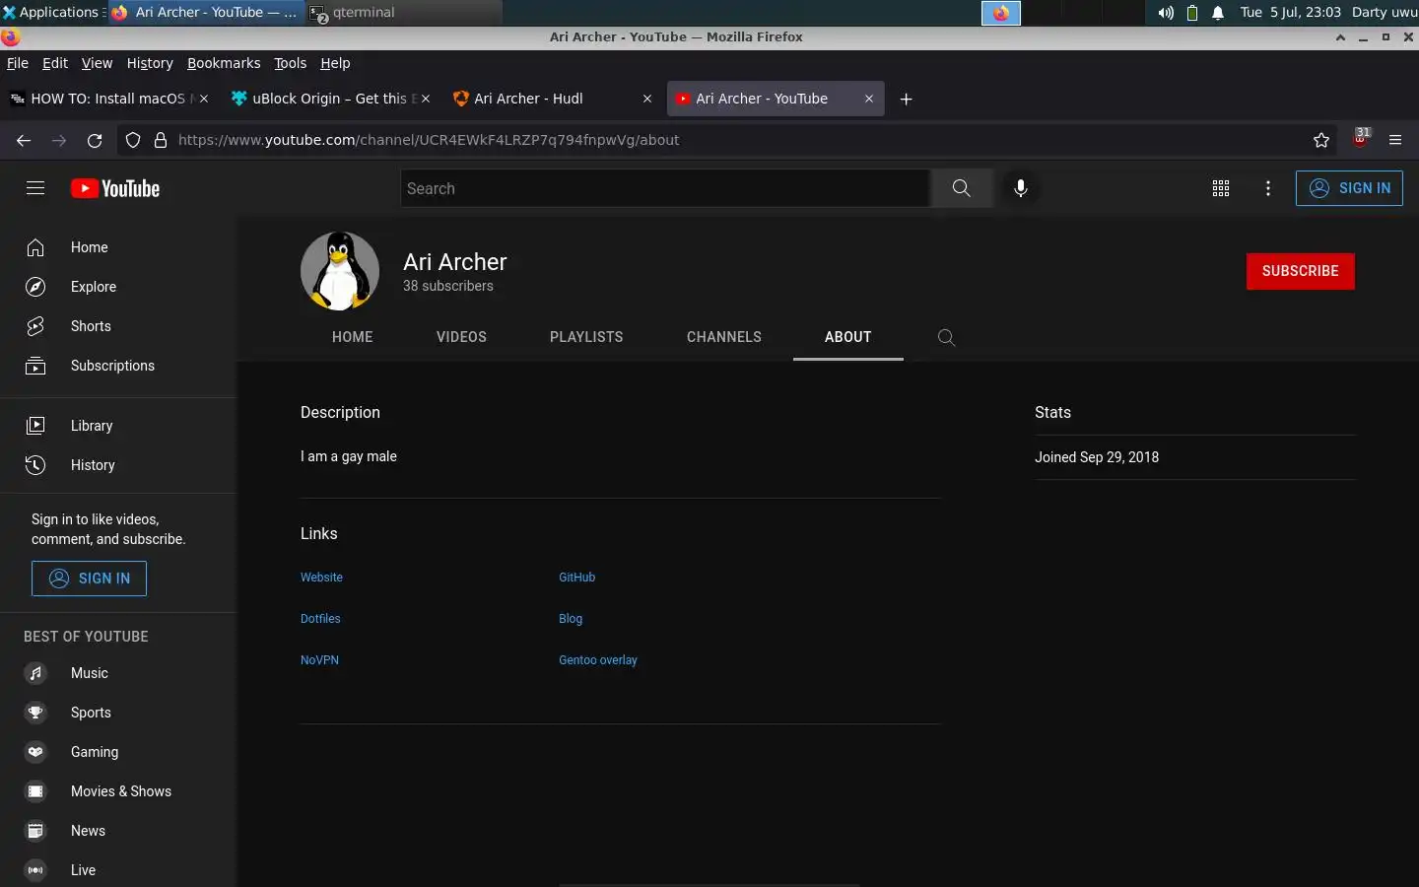This screenshot has width=1419, height=887.
Task: Open YouTube settings three-dot menu
Action: pyautogui.click(x=1268, y=188)
